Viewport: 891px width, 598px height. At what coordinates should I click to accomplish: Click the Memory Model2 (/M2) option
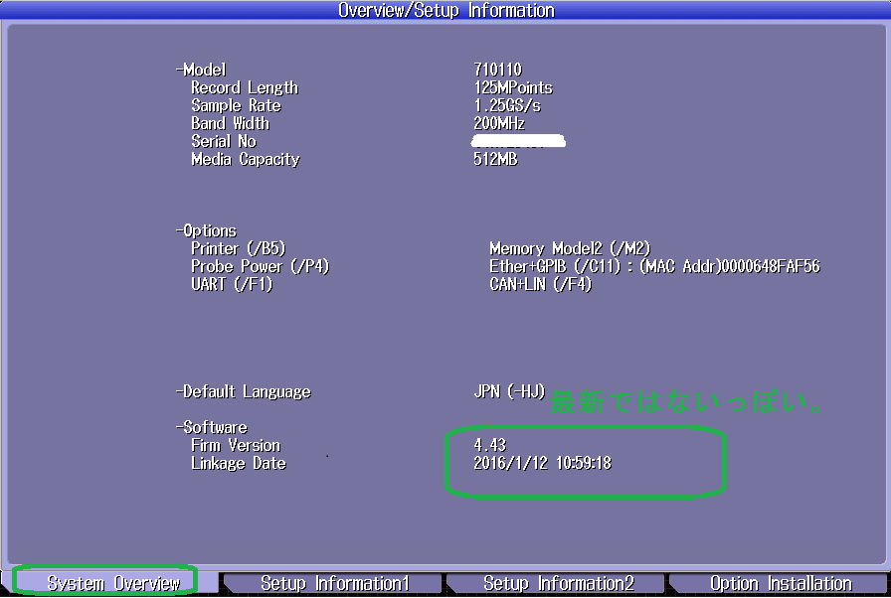tap(570, 248)
